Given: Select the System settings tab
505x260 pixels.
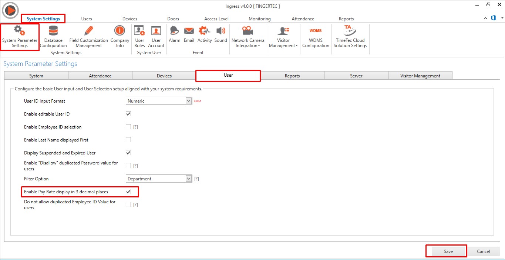Looking at the screenshot, I should (36, 76).
